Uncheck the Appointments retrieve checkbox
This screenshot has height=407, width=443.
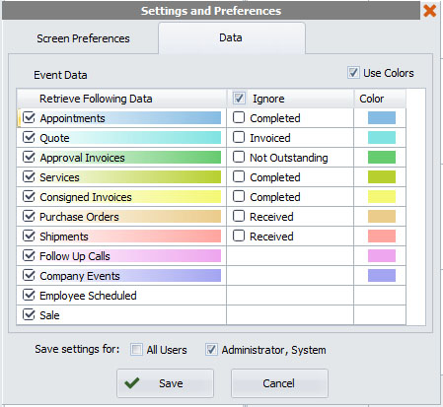(29, 117)
